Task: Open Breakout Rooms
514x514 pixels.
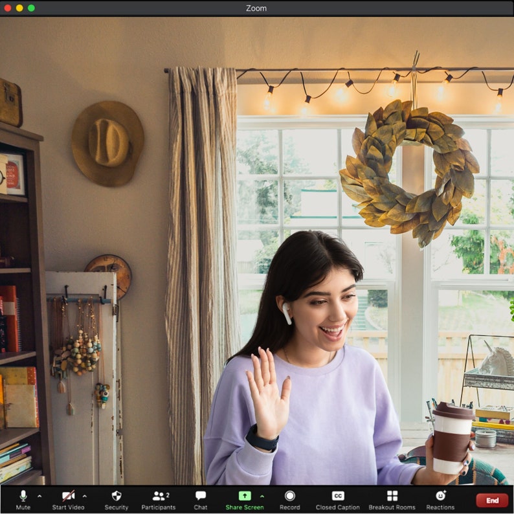Action: pyautogui.click(x=392, y=500)
